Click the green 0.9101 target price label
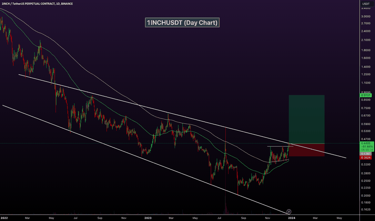The width and height of the screenshot is (375, 221). [x=366, y=95]
